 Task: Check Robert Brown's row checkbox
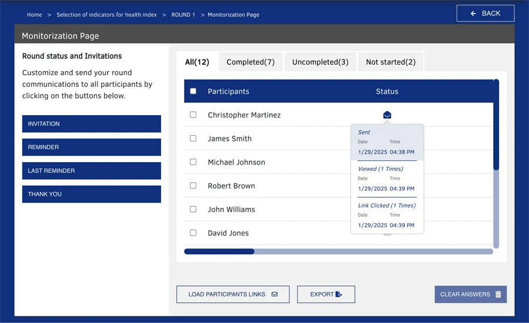pyautogui.click(x=193, y=186)
